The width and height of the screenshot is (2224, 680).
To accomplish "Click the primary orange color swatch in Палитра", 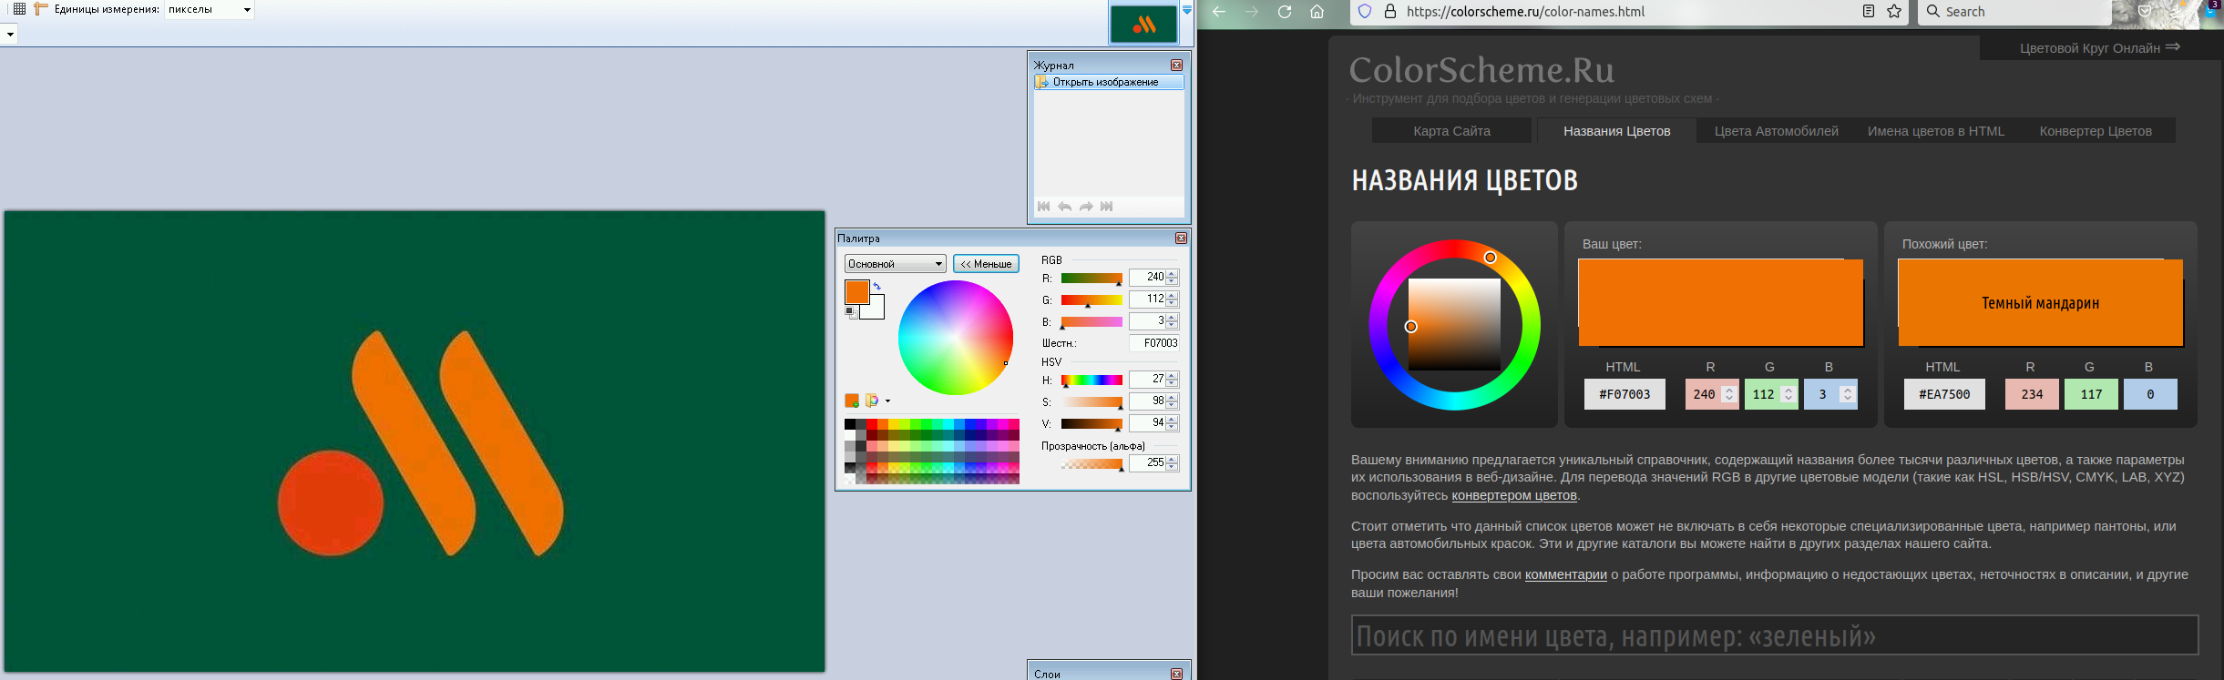I will 857,292.
